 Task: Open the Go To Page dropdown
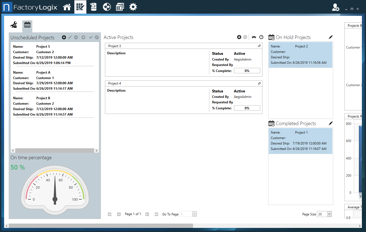[194, 214]
